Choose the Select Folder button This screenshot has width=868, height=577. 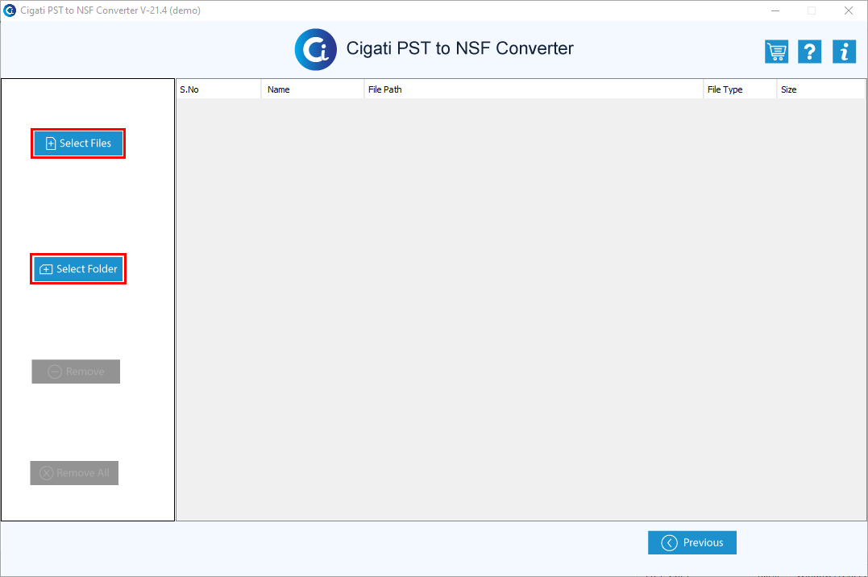78,269
